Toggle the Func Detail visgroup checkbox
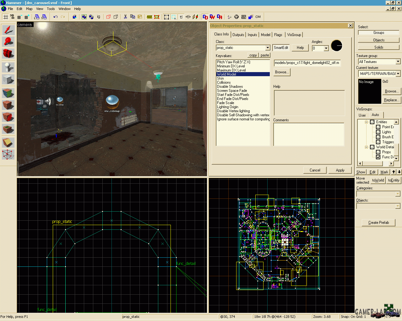 378,157
